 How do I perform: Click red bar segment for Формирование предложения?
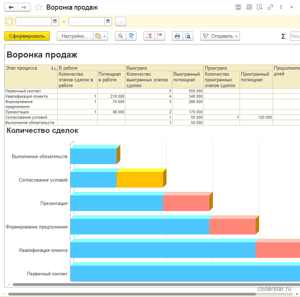coord(232,227)
